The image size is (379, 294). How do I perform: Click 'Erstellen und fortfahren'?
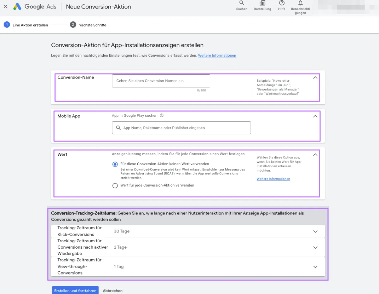tap(75, 291)
